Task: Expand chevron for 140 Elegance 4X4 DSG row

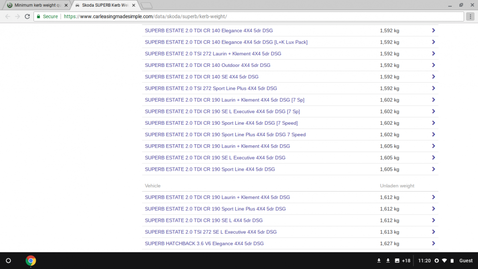Action: [433, 31]
